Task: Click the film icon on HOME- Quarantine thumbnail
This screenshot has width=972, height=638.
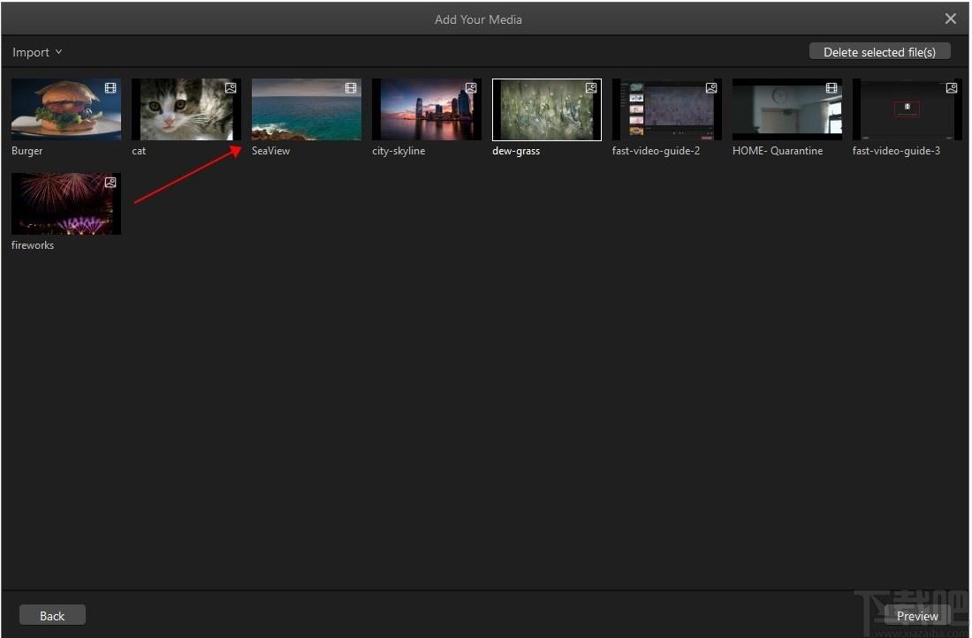Action: point(832,88)
